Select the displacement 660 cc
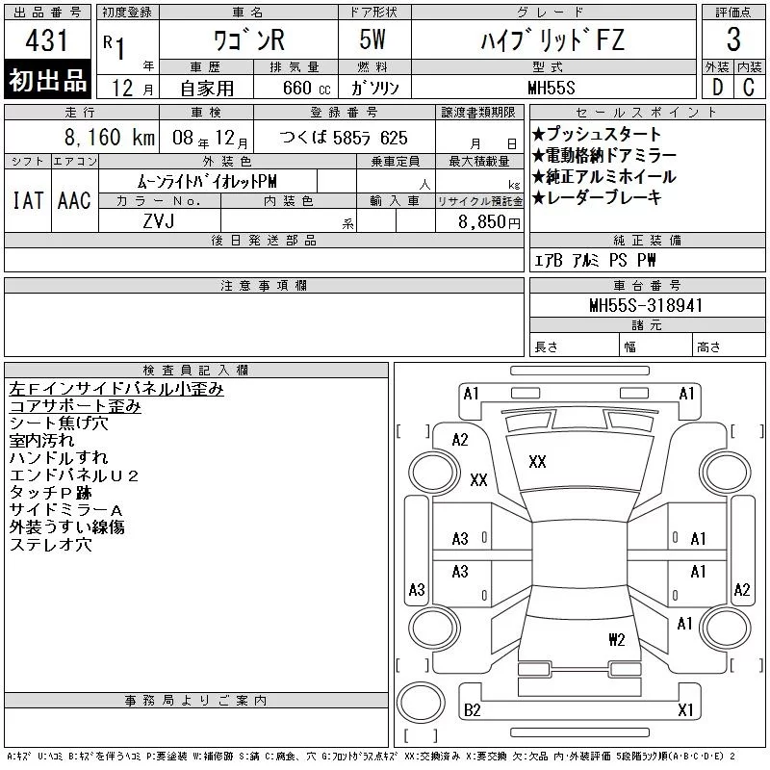The image size is (770, 770). point(306,89)
